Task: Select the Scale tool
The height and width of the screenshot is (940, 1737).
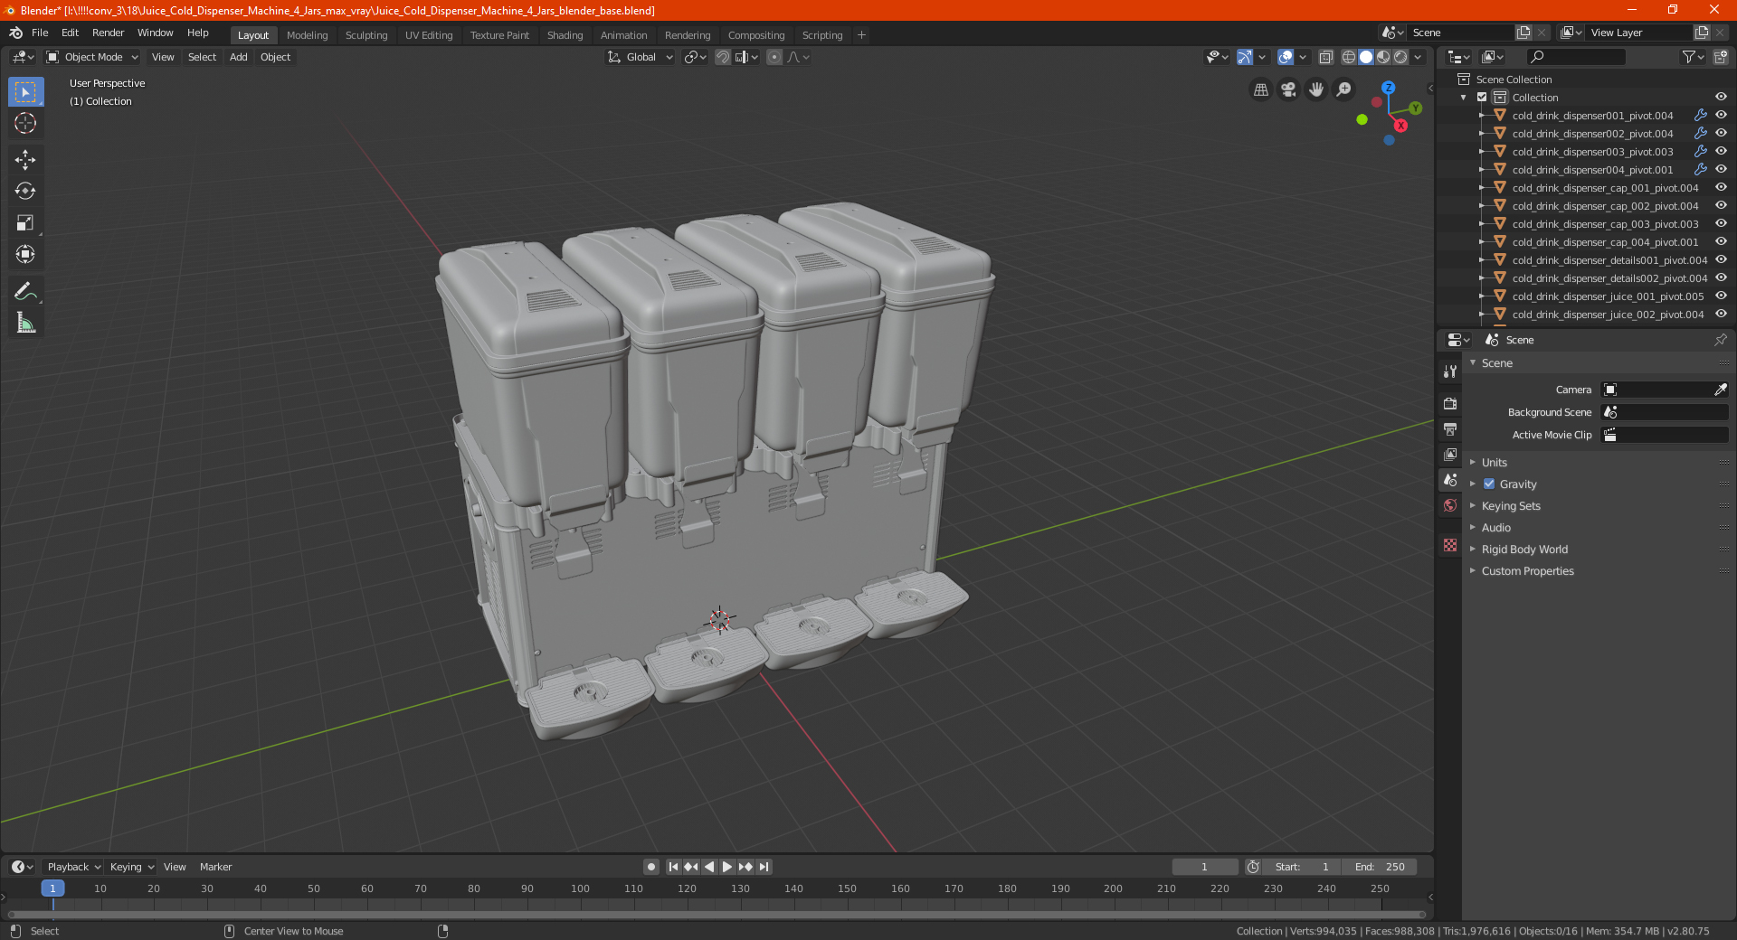Action: tap(25, 222)
